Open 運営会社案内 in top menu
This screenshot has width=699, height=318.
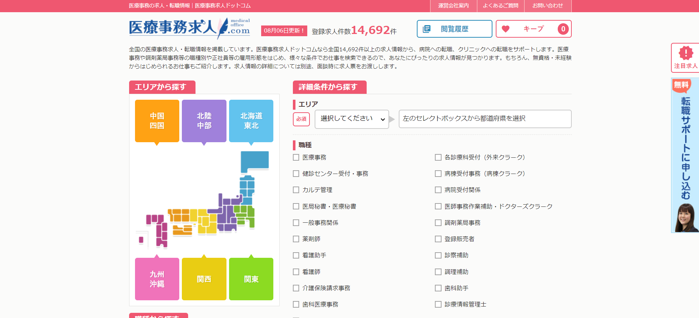click(453, 6)
